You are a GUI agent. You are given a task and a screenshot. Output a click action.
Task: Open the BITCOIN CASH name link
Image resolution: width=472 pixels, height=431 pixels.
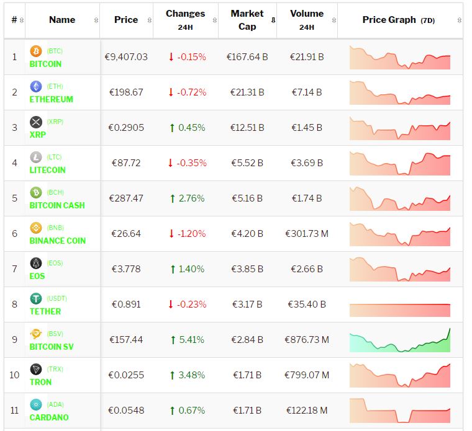click(x=57, y=205)
